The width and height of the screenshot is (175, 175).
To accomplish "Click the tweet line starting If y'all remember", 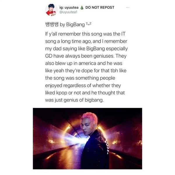I will click(x=85, y=34).
